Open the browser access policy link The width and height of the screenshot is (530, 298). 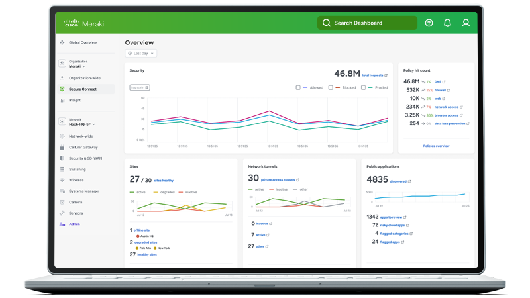point(446,115)
